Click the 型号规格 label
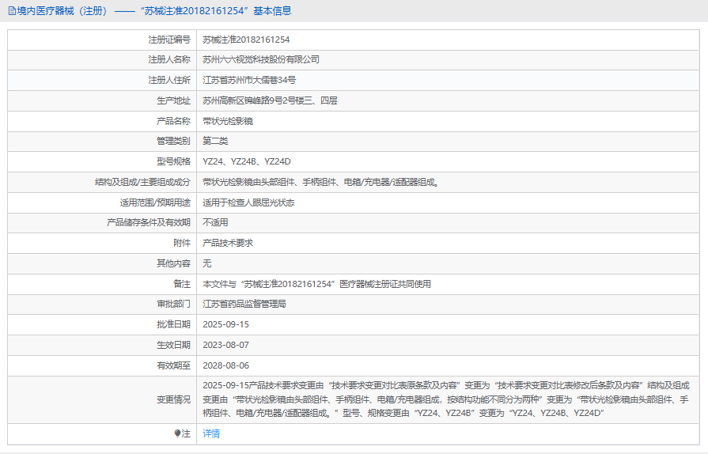The image size is (708, 454). [173, 161]
